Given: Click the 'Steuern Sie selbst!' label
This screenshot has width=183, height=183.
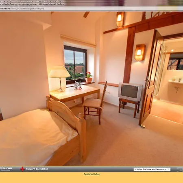Looking at the screenshot, I should pyautogui.click(x=37, y=169).
